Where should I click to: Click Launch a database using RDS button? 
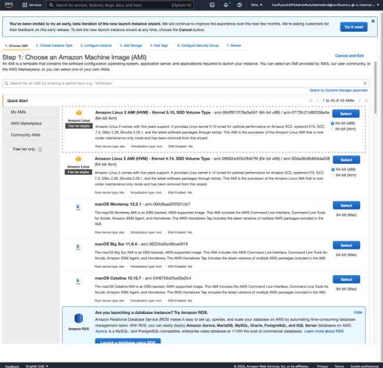pyautogui.click(x=127, y=341)
